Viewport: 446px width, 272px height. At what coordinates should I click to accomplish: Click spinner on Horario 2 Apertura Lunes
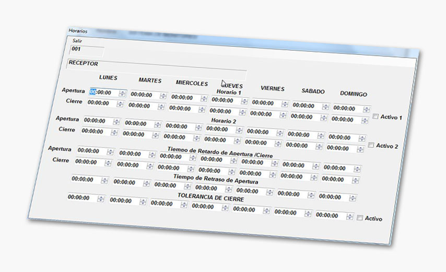tap(116, 121)
